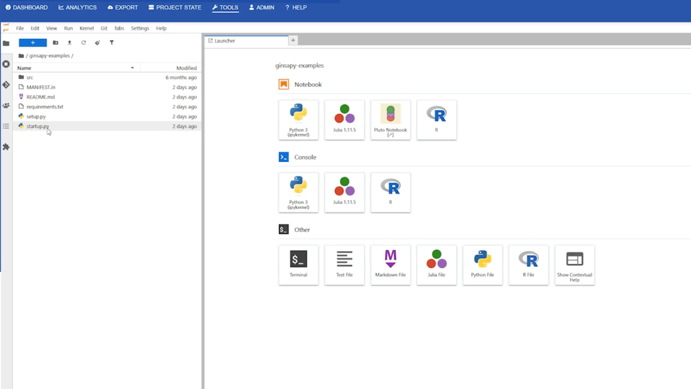Open the Kernel menu

[x=86, y=28]
